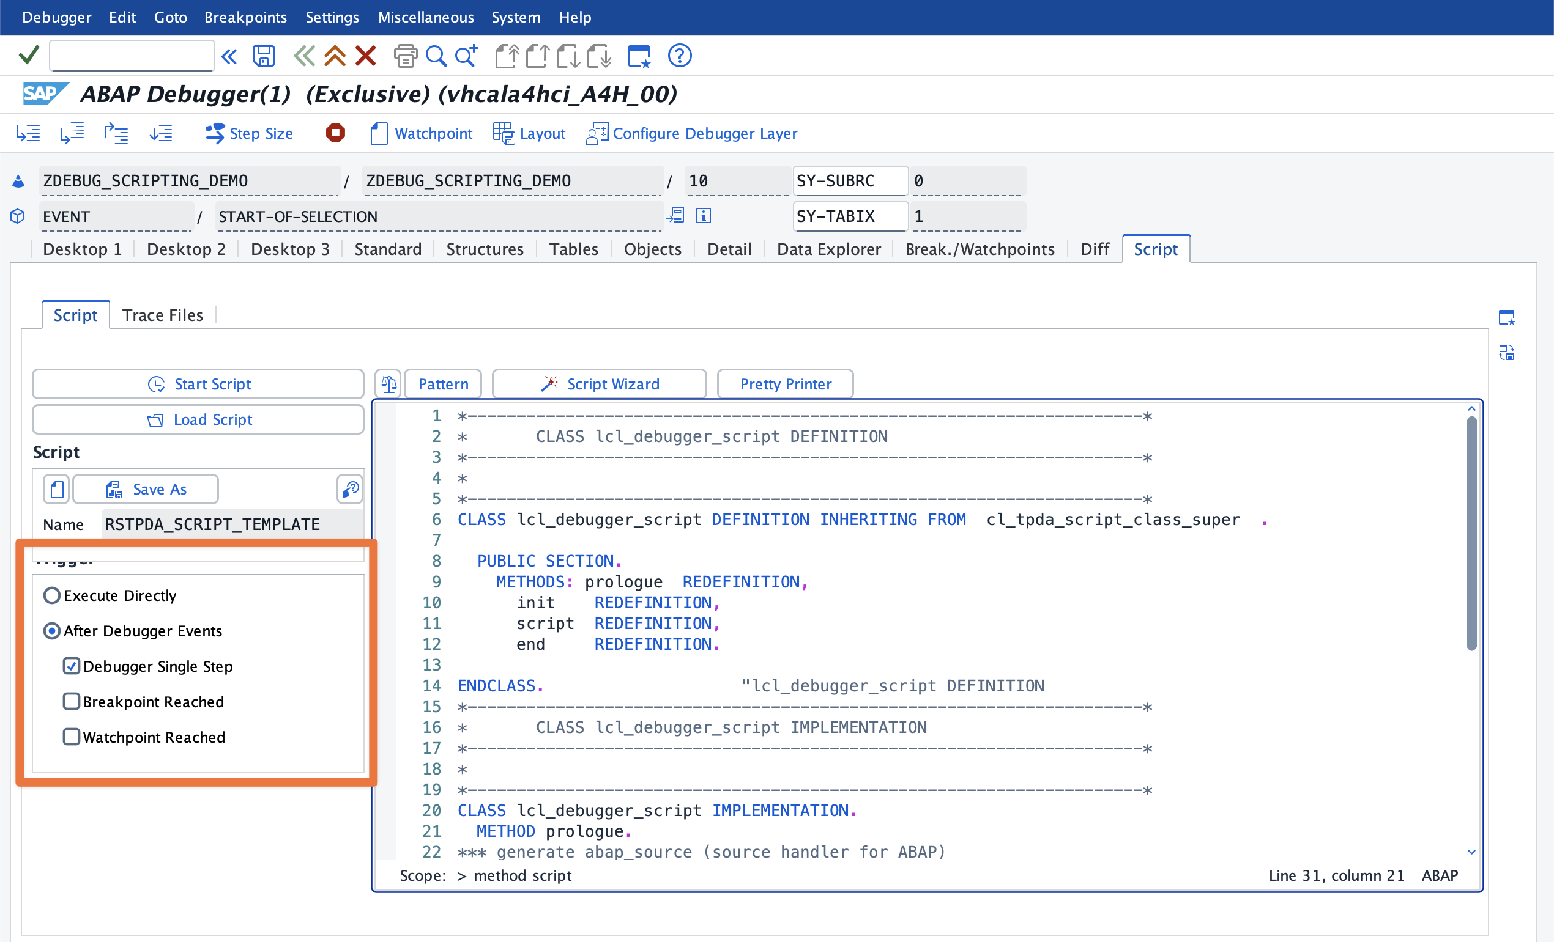Open the Trace Files sub-tab
Image resolution: width=1554 pixels, height=942 pixels.
(x=163, y=314)
